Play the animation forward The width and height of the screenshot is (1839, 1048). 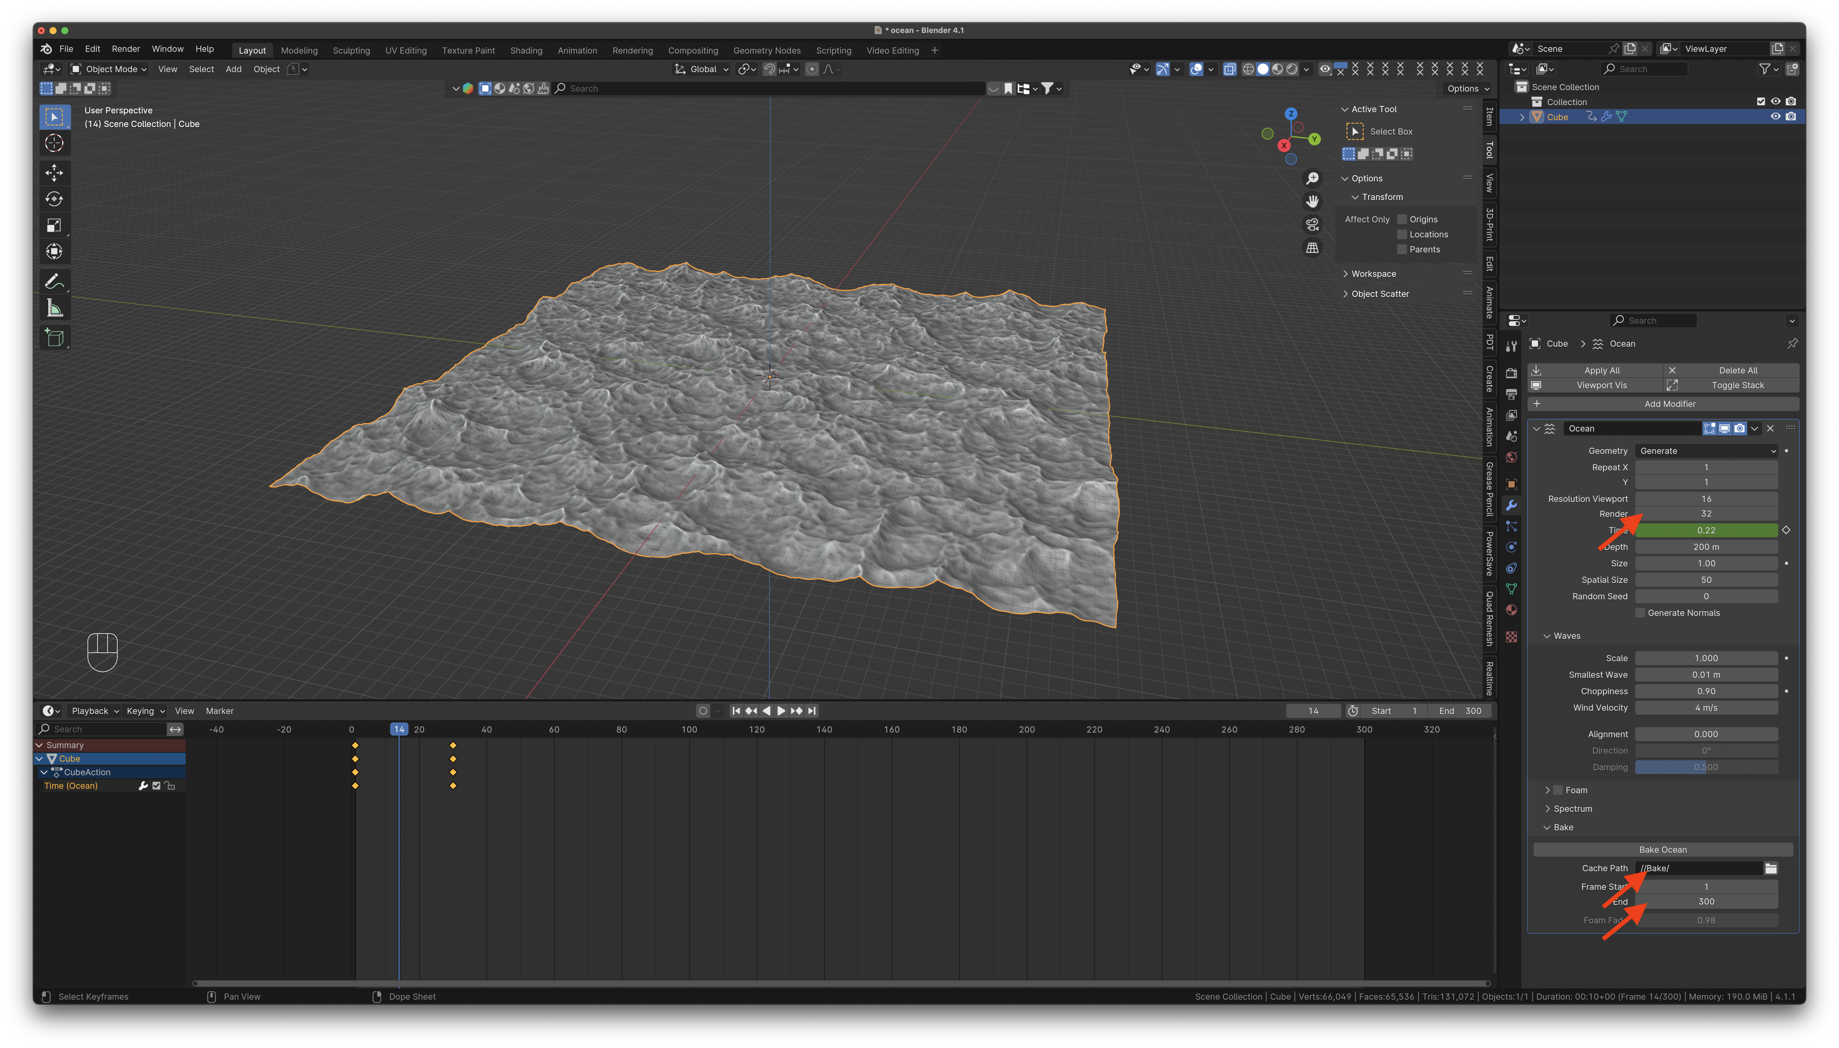pyautogui.click(x=781, y=711)
